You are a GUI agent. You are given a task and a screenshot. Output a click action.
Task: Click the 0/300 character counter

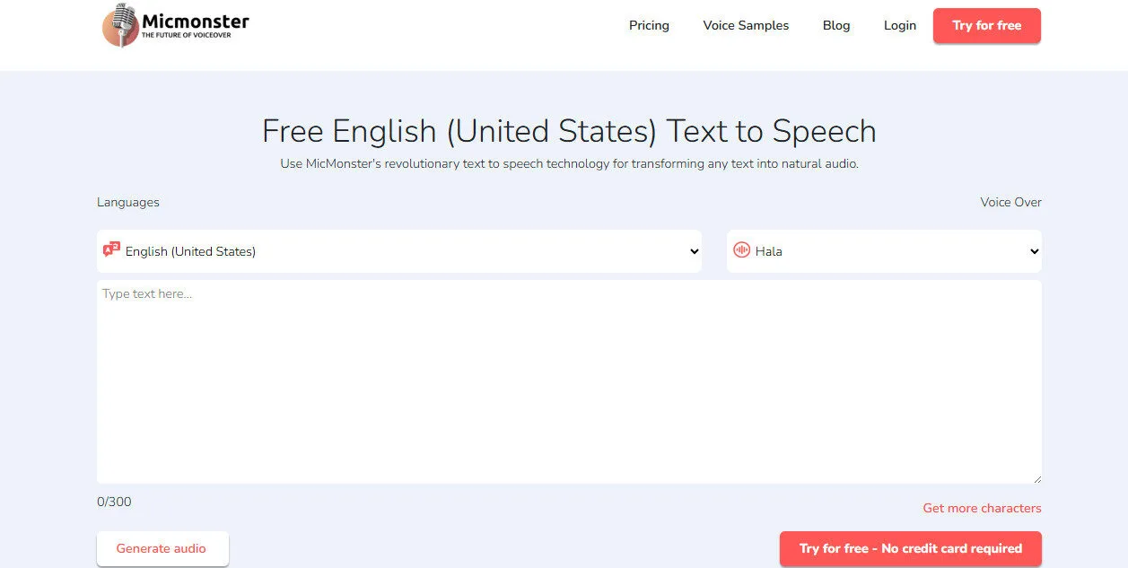(114, 502)
